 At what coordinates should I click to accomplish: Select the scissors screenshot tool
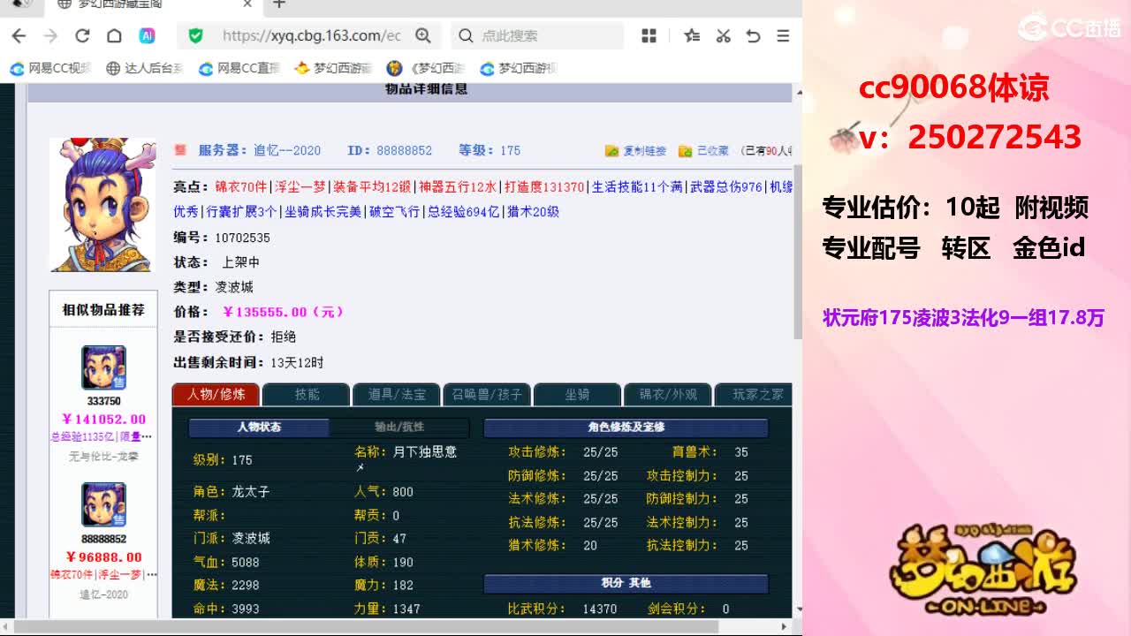723,35
